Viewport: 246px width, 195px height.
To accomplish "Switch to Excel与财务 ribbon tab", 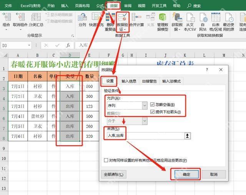I will coord(30,6).
